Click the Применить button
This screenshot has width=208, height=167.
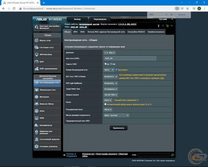[x=119, y=128]
